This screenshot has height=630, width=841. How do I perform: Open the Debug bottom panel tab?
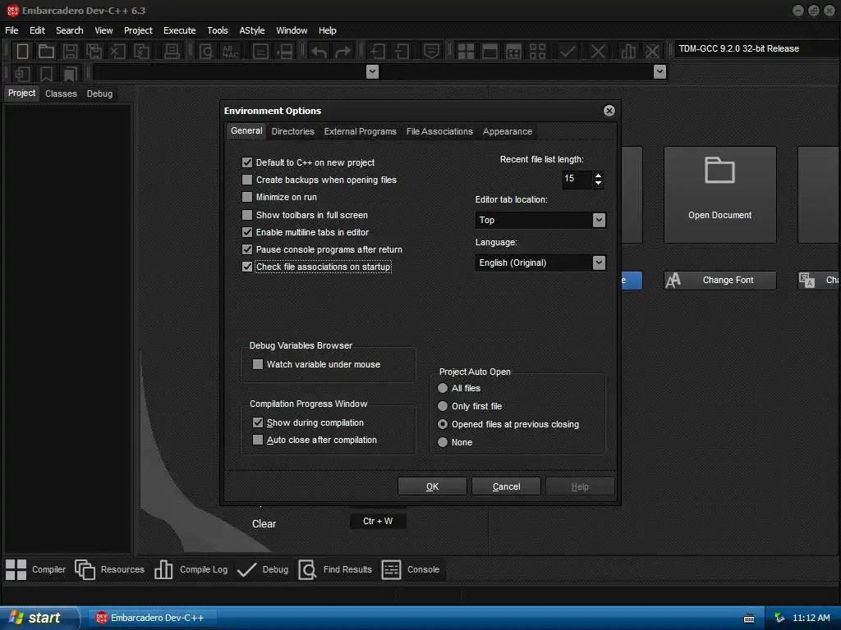point(263,569)
